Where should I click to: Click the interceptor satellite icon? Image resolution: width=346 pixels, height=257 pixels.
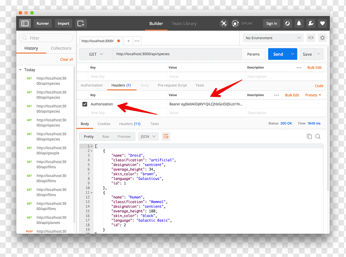pos(224,23)
